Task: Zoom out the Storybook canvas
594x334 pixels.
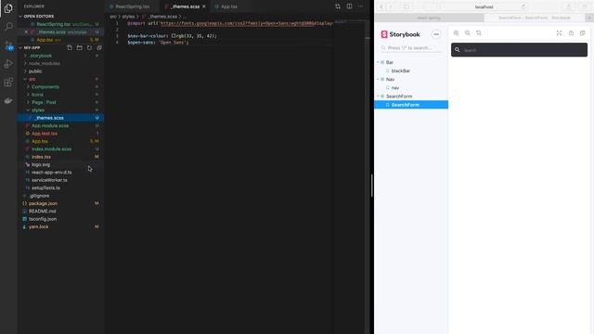Action: 468,33
